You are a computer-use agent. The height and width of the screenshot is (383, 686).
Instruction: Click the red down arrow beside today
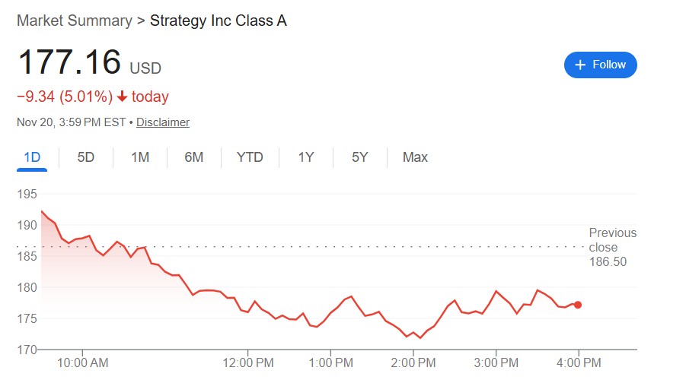pos(122,97)
